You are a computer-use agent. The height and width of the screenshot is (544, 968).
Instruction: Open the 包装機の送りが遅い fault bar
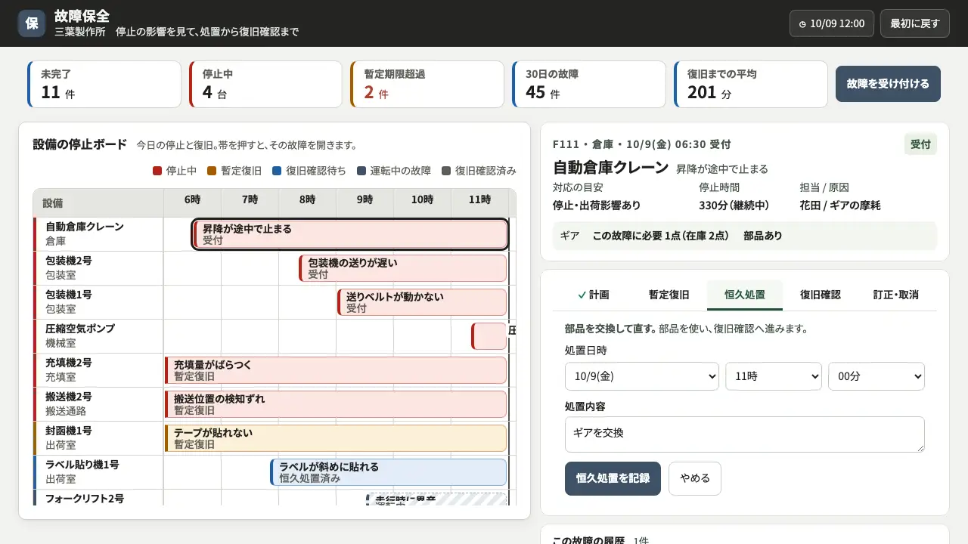coord(402,268)
